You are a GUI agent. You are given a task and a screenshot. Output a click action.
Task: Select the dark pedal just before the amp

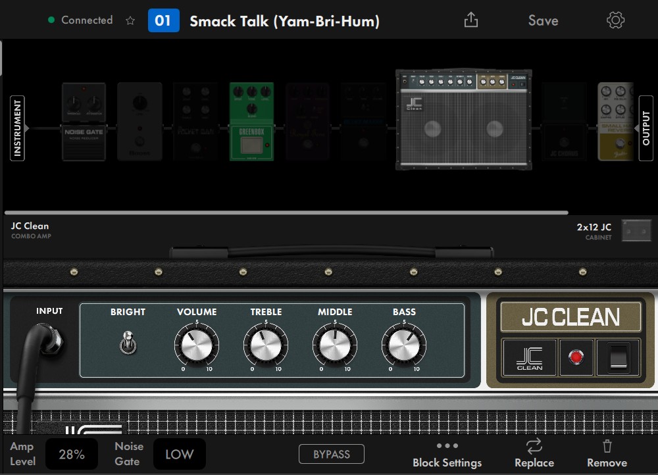[363, 122]
